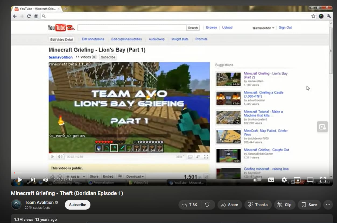The height and width of the screenshot is (223, 337).
Task: Open the Lion's Bay (Part 2) thumbnail
Action: point(229,79)
